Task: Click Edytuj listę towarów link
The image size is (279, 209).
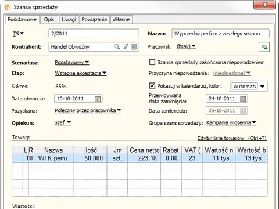Action: [232, 138]
